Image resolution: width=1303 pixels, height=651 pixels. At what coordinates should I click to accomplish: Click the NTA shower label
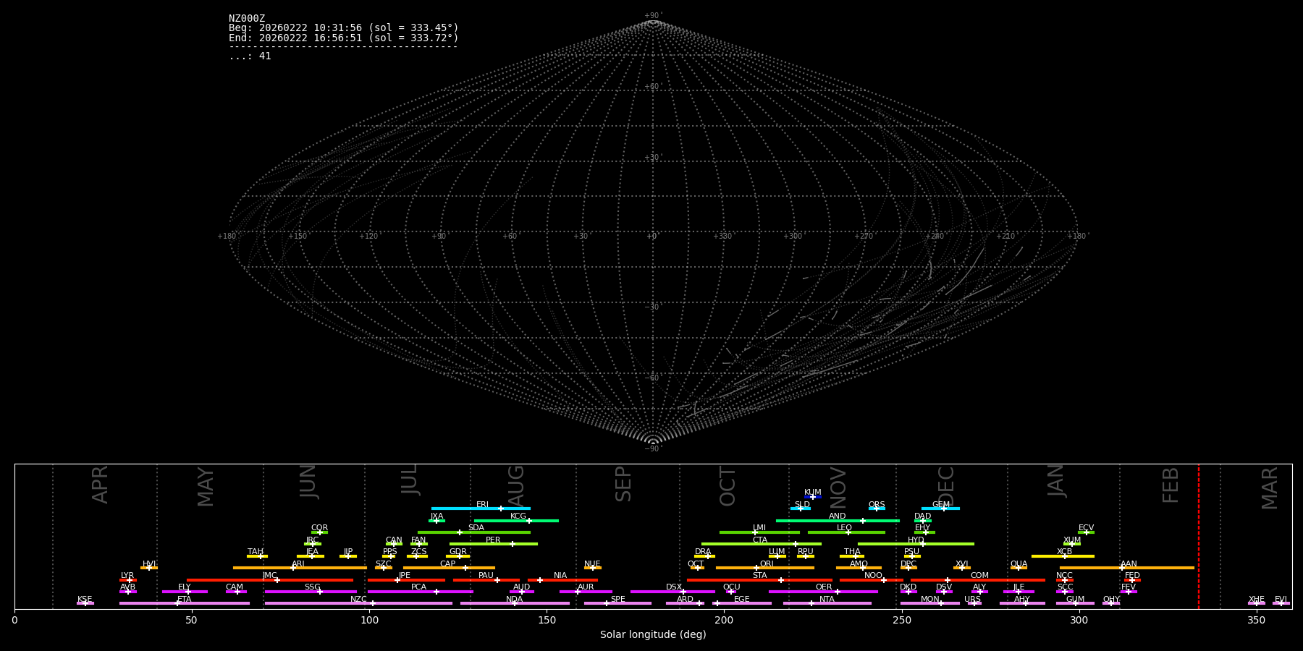click(x=827, y=600)
